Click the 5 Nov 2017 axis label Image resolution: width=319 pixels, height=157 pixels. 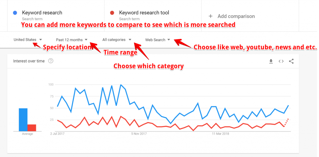(139, 134)
